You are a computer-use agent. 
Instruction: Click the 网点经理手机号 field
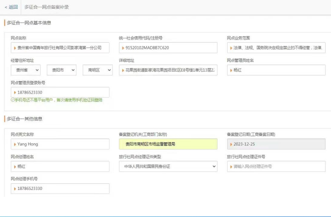coord(60,189)
